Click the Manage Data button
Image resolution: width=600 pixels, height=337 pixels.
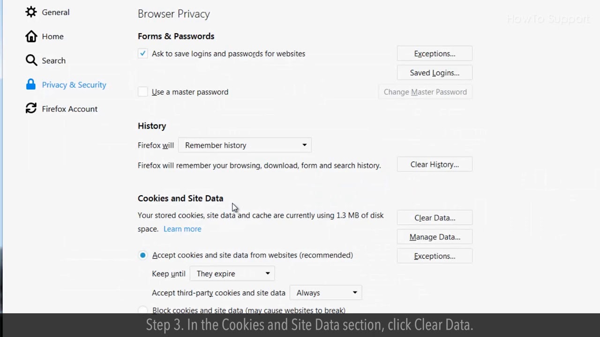pos(435,237)
